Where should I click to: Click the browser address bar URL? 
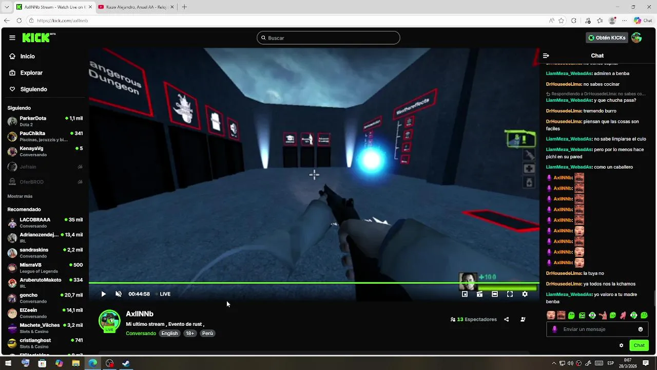[x=63, y=21]
